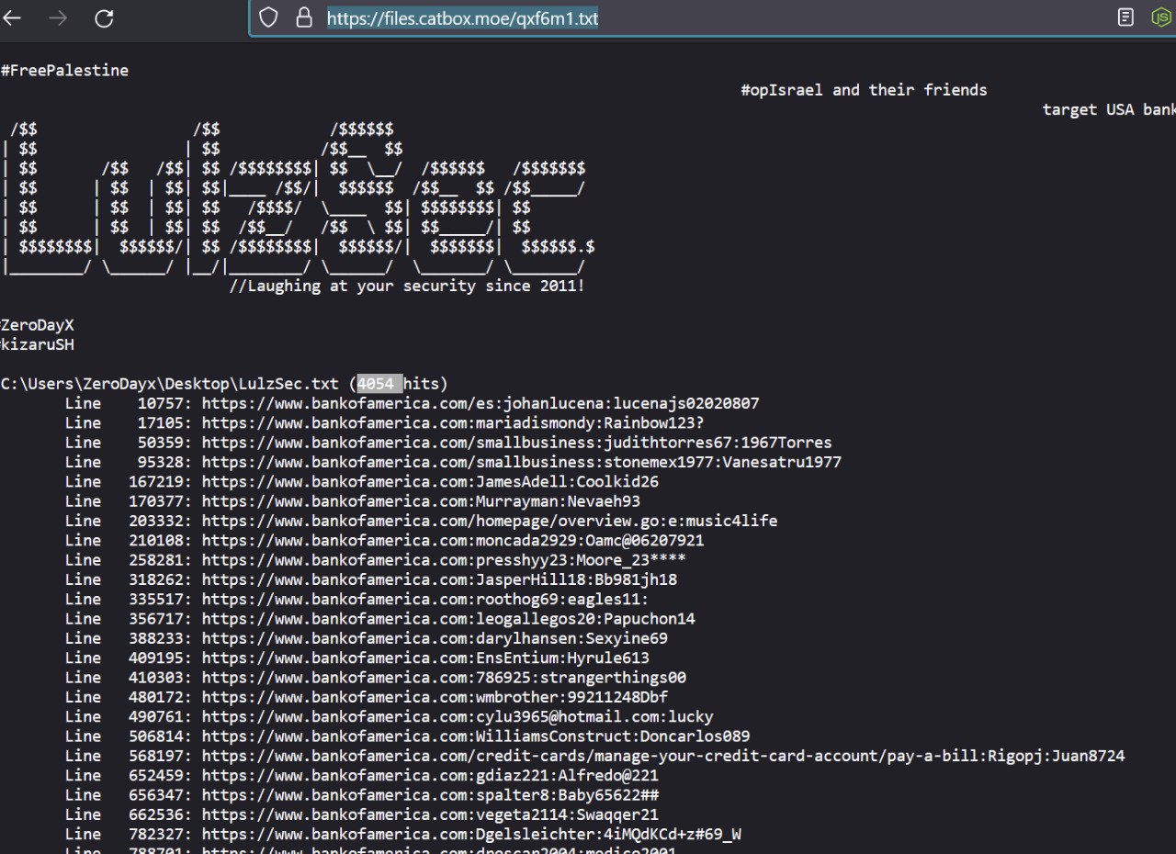This screenshot has width=1176, height=854.
Task: Click the forward navigation arrow
Action: coord(59,17)
